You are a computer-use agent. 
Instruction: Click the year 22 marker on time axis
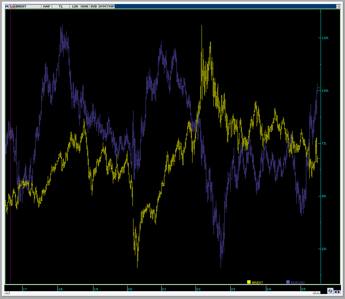click(198, 289)
